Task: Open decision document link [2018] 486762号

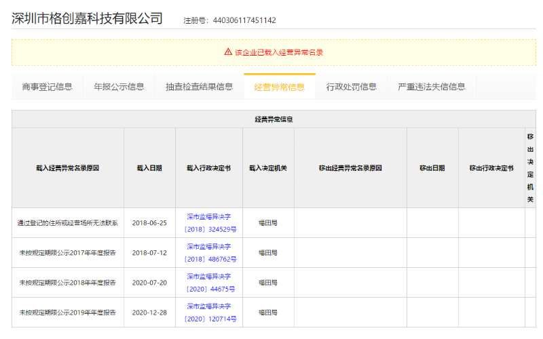Action: [x=209, y=253]
